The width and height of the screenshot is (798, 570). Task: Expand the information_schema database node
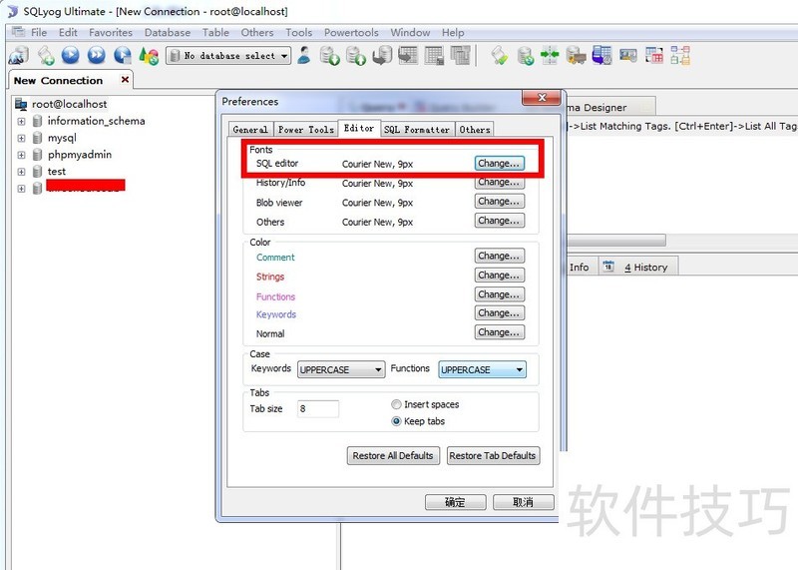[21, 121]
